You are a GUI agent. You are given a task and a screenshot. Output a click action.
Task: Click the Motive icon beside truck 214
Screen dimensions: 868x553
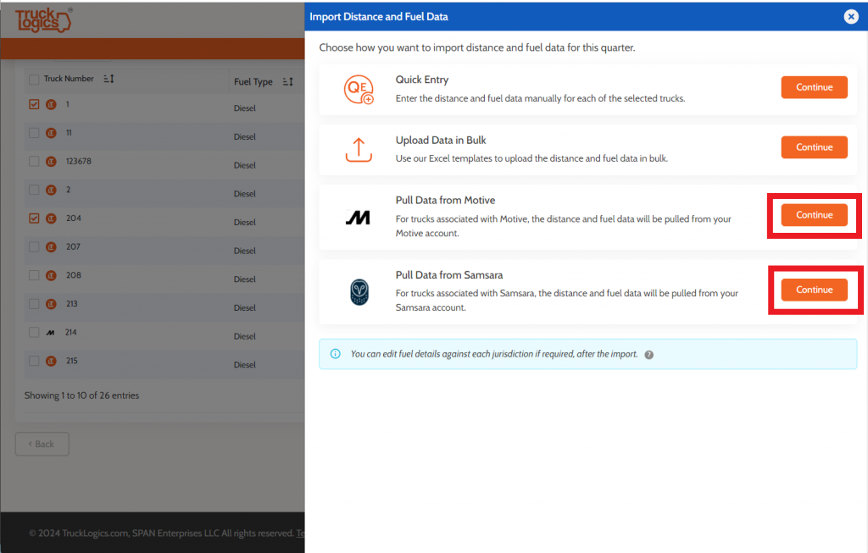(x=50, y=332)
